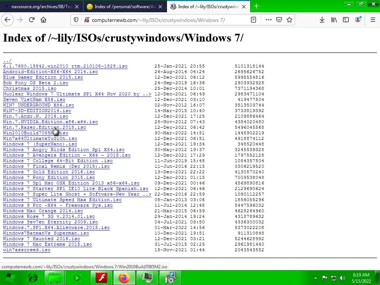Open Windows_7_Pony_Edition_2015.iso link
The image size is (380, 285).
49,178
